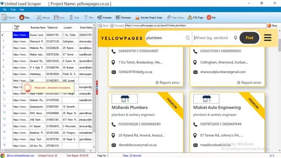The image size is (281, 158).
Task: Open the Miskiet Auto Engineering listing title
Action: [x=217, y=108]
